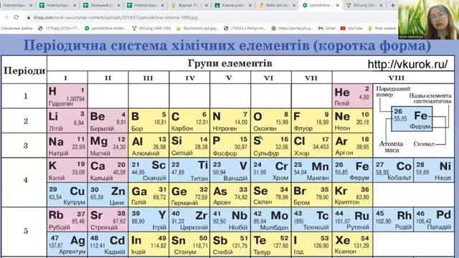Screen dimensions: 459x258
Task: Click the He 'Гелій' cell
Action: pyautogui.click(x=352, y=96)
